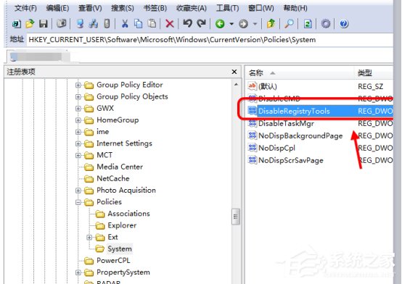Image resolution: width=402 pixels, height=284 pixels.
Task: Open the 查看(V) menu
Action: [x=90, y=8]
